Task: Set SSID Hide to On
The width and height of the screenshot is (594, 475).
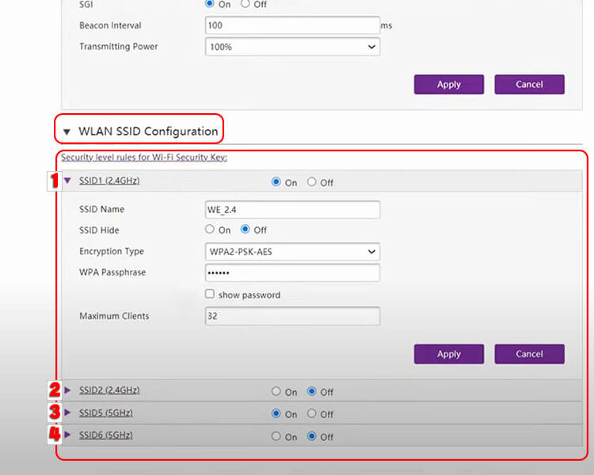Action: [x=210, y=230]
